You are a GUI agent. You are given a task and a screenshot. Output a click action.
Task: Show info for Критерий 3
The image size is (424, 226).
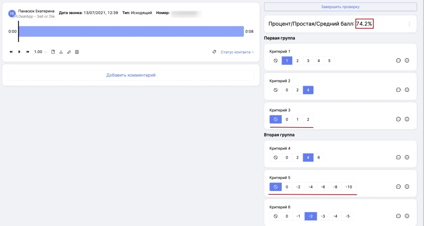coord(407,119)
